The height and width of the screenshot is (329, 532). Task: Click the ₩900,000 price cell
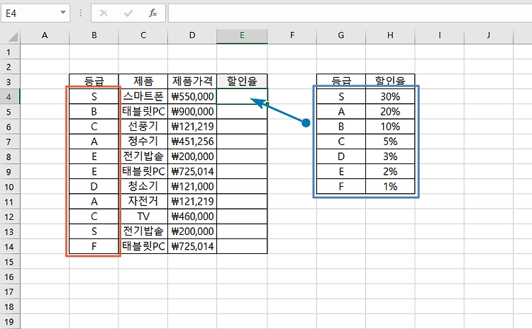(192, 111)
